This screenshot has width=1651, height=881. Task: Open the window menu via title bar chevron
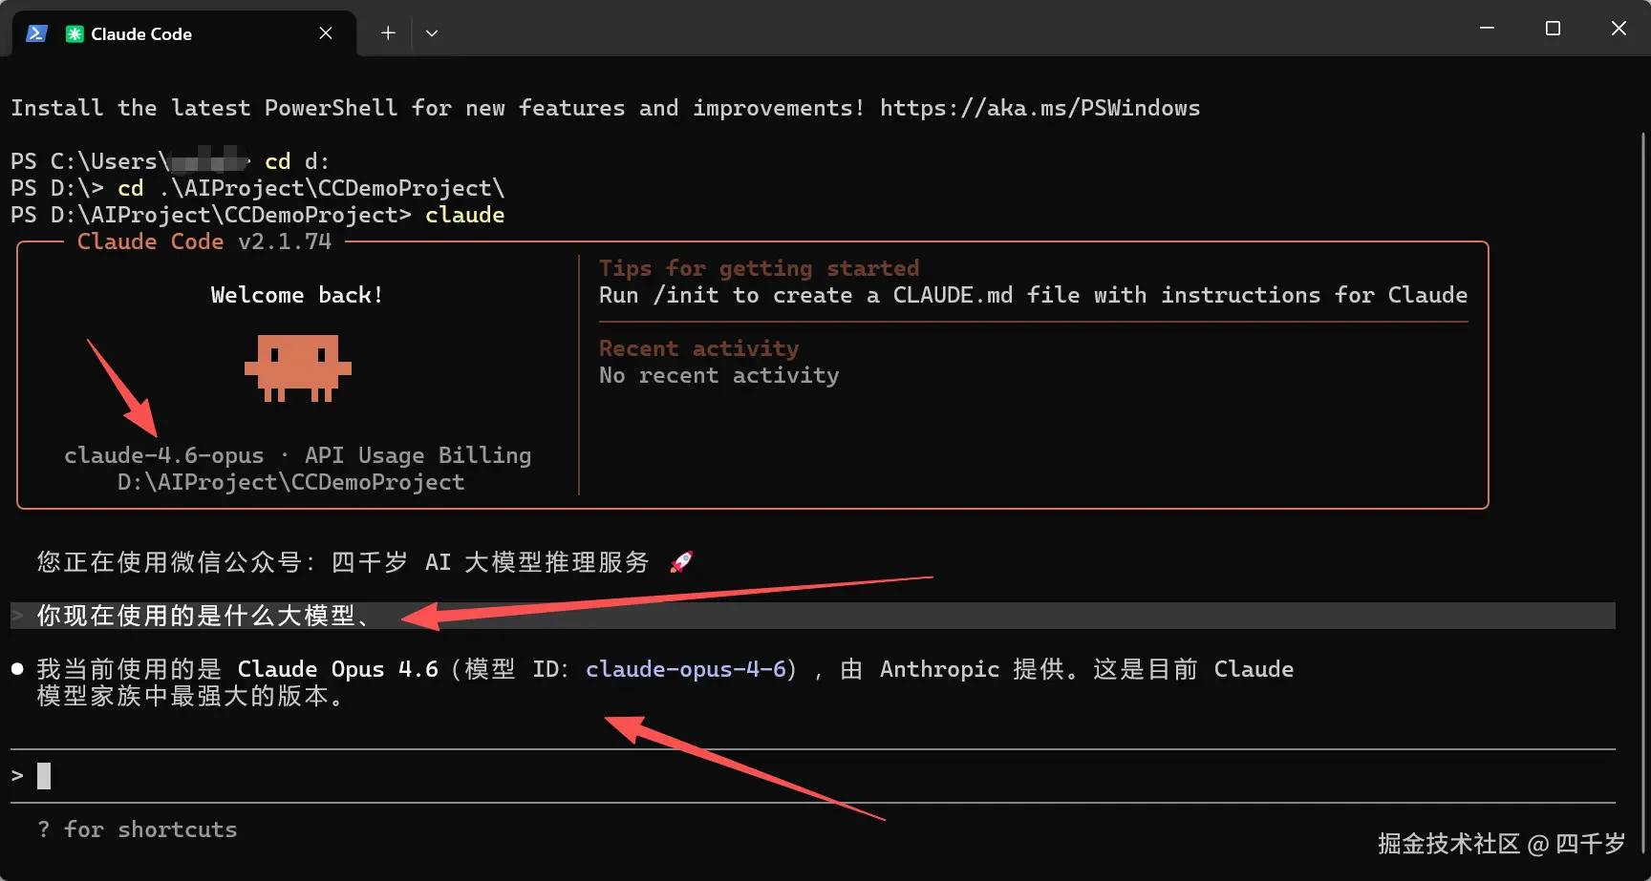(x=432, y=32)
